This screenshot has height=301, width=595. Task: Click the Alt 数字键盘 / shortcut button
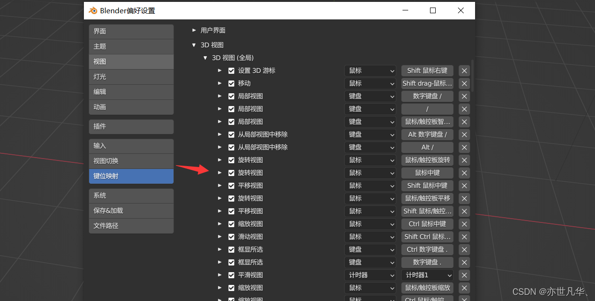pos(427,134)
